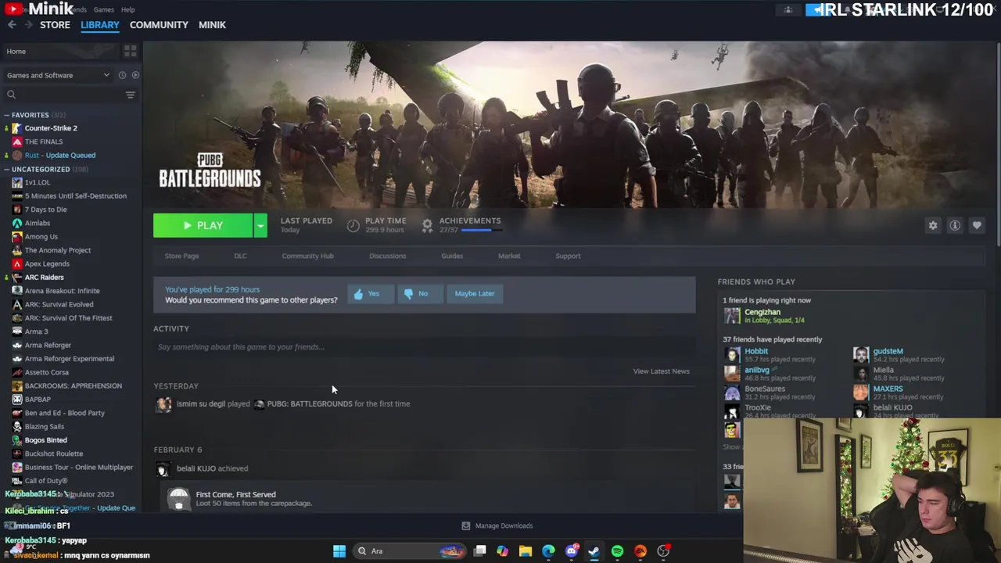The height and width of the screenshot is (563, 1001).
Task: Open PUBG Market
Action: tap(509, 256)
